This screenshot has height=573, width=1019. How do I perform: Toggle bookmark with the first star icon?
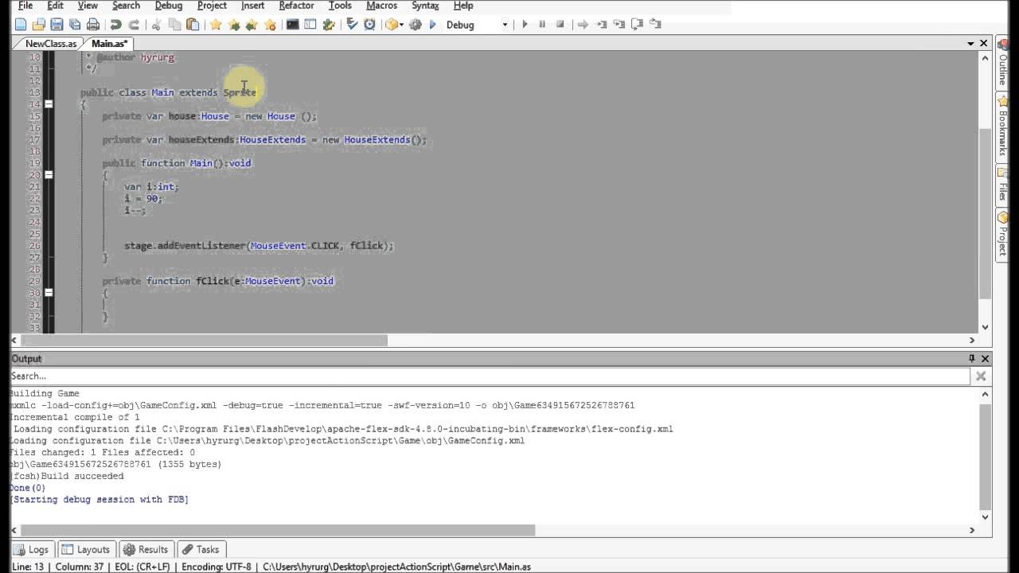[x=216, y=25]
